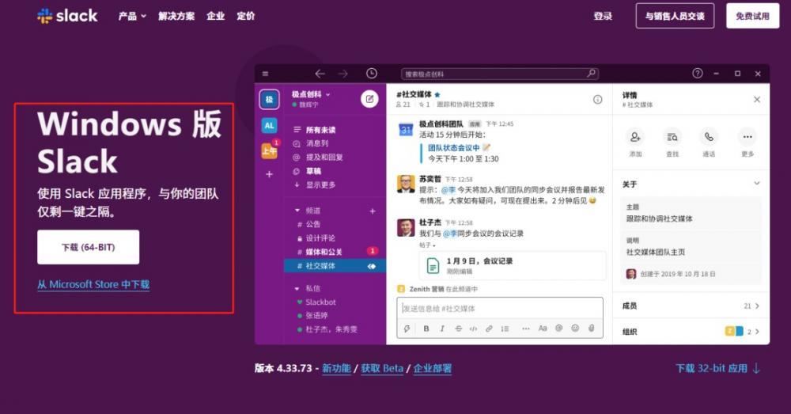Open the 解决方案 nav item
Screen dimensions: 791x414
(176, 16)
